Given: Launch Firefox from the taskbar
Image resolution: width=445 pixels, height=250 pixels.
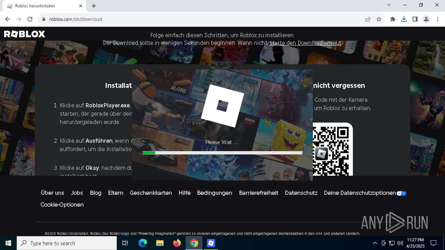Looking at the screenshot, I should pyautogui.click(x=177, y=243).
